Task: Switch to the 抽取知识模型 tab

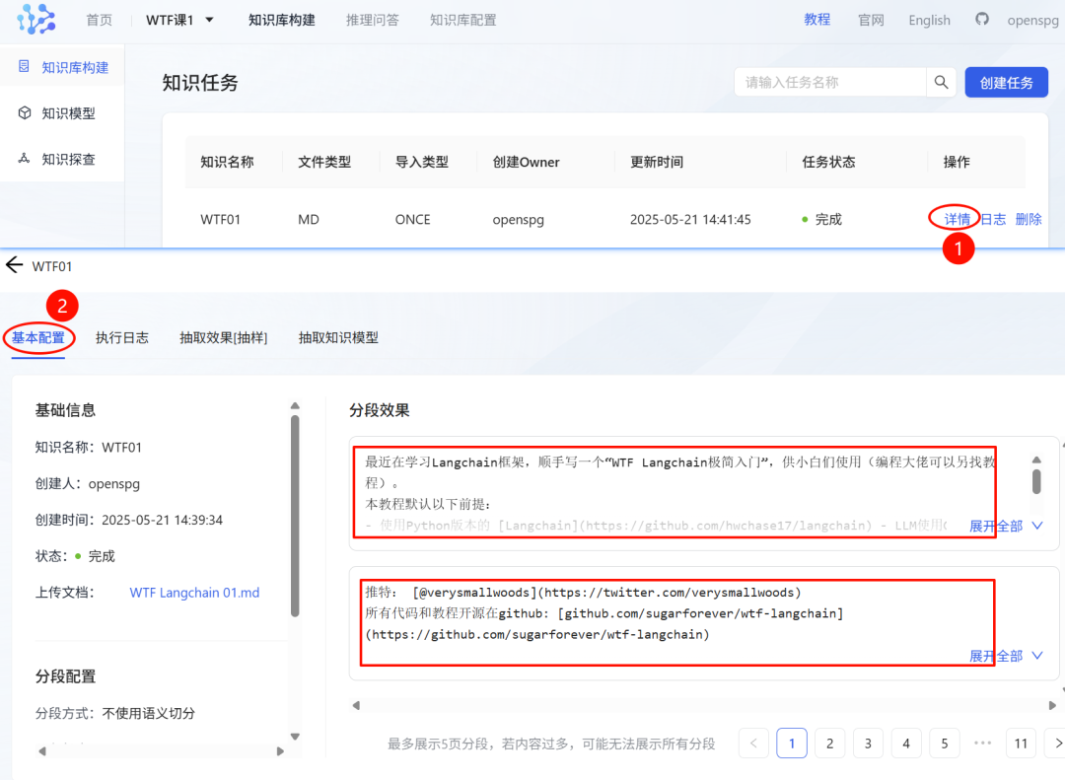Action: point(338,337)
